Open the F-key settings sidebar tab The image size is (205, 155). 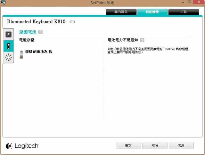pyautogui.click(x=9, y=35)
